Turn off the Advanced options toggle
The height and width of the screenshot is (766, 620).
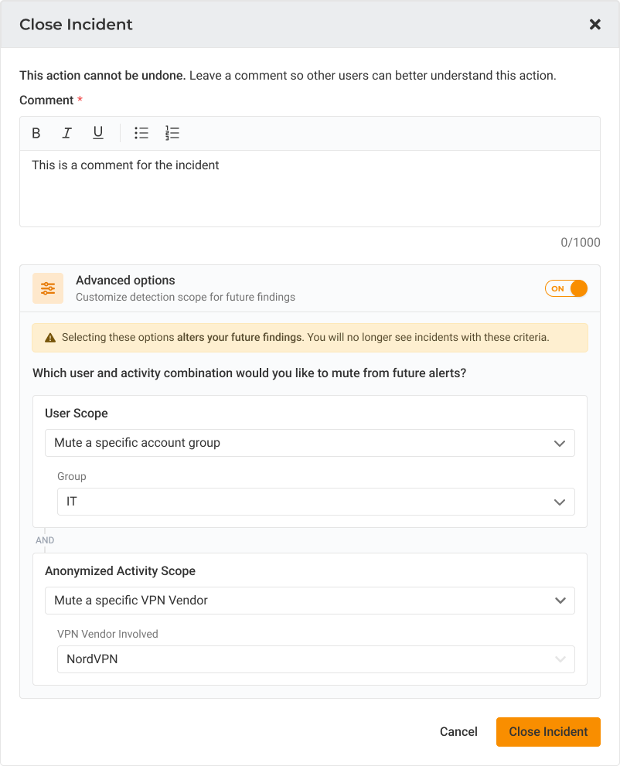pyautogui.click(x=566, y=288)
